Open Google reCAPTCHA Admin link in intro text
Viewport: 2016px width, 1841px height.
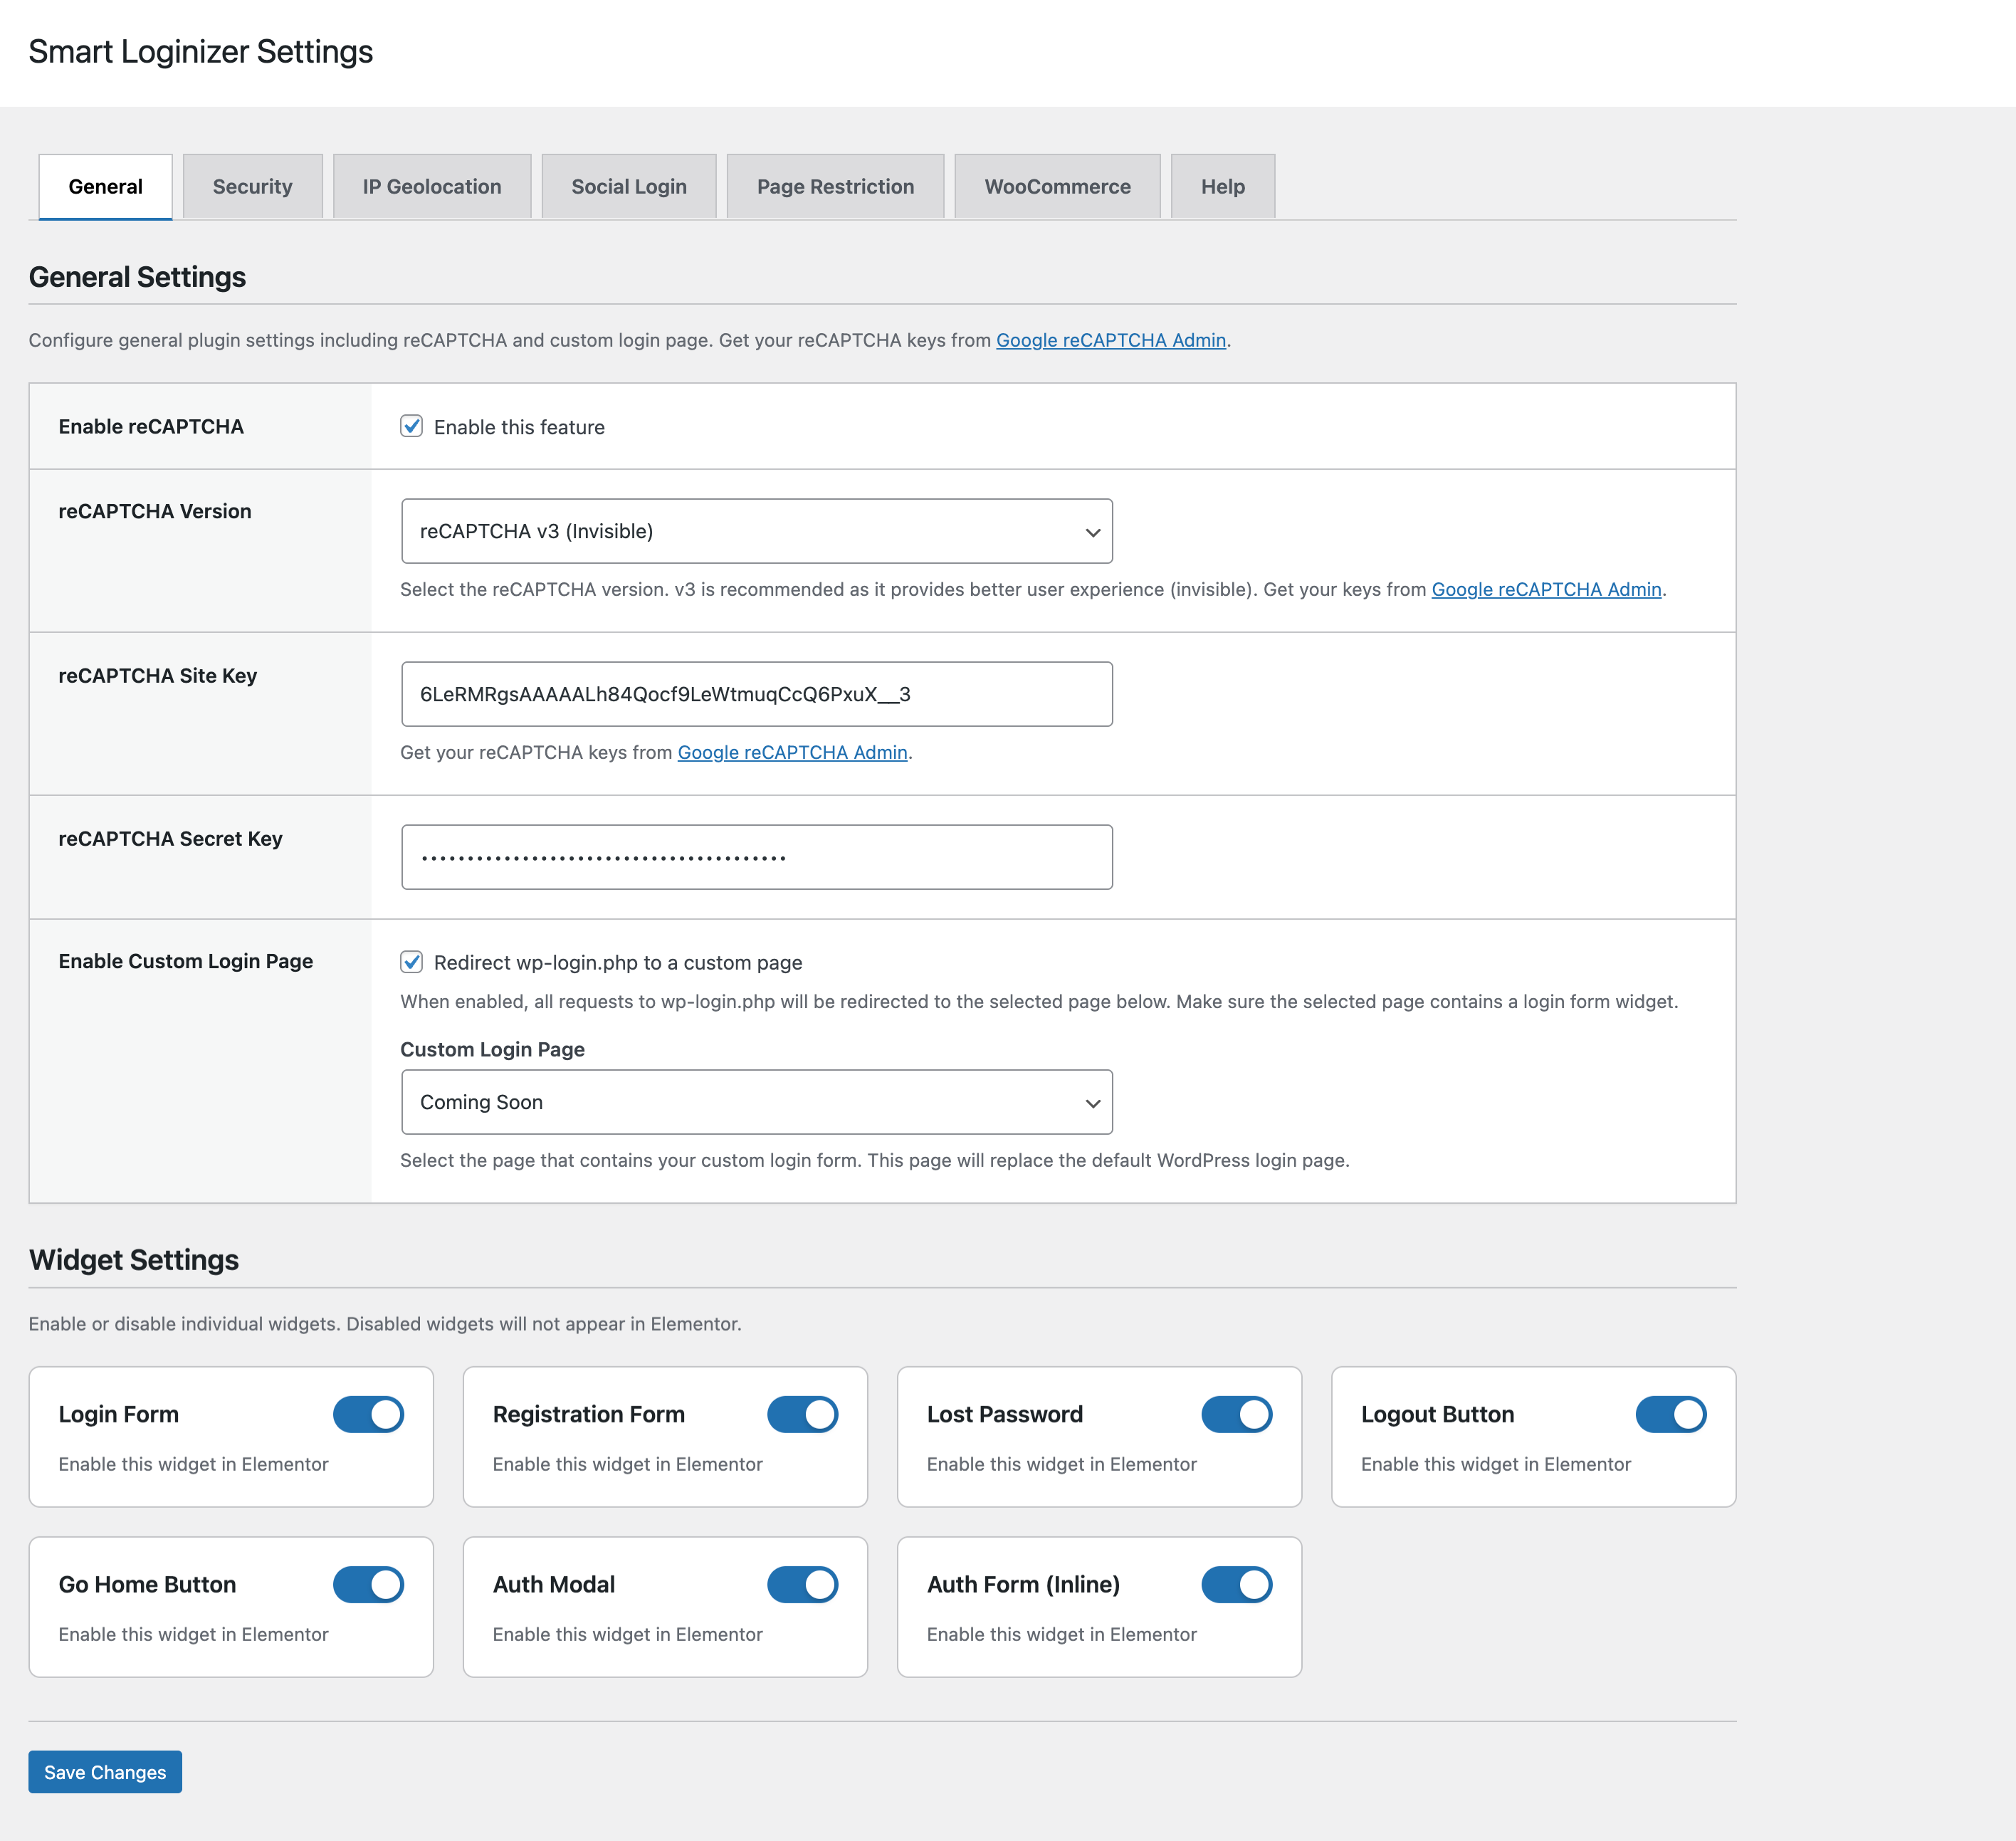coord(1111,340)
